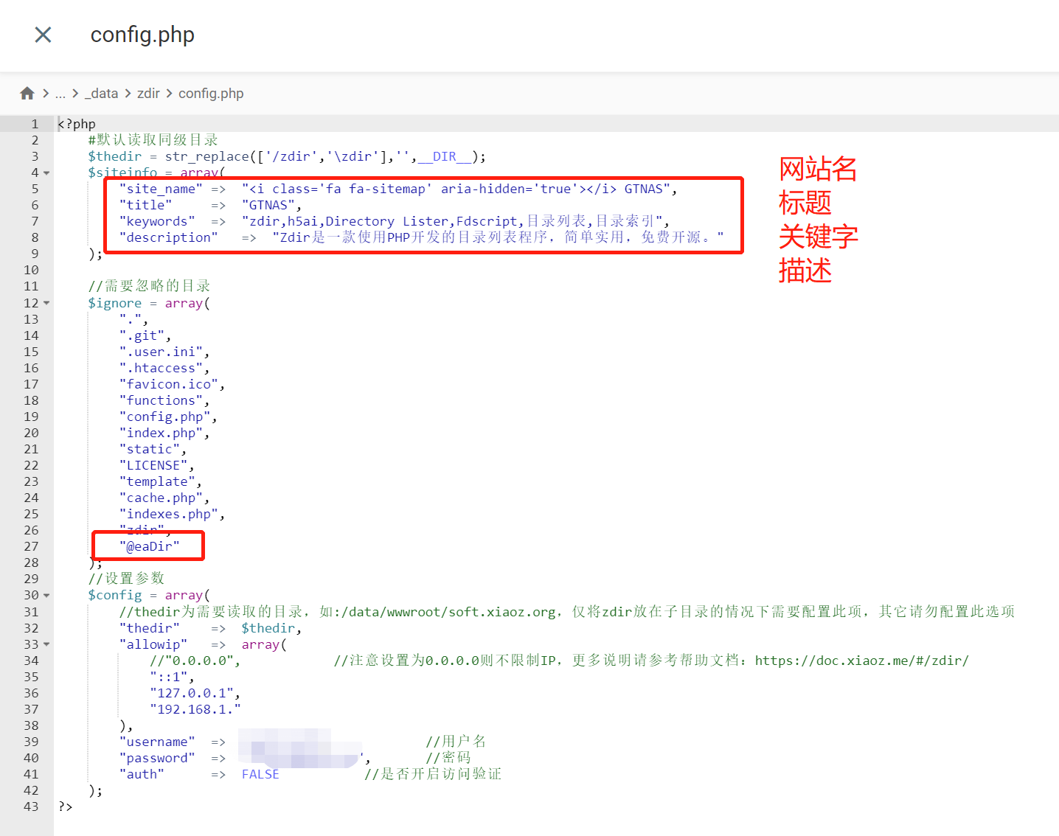The height and width of the screenshot is (836, 1059).
Task: Fold the $config array at line 30
Action: pyautogui.click(x=46, y=595)
